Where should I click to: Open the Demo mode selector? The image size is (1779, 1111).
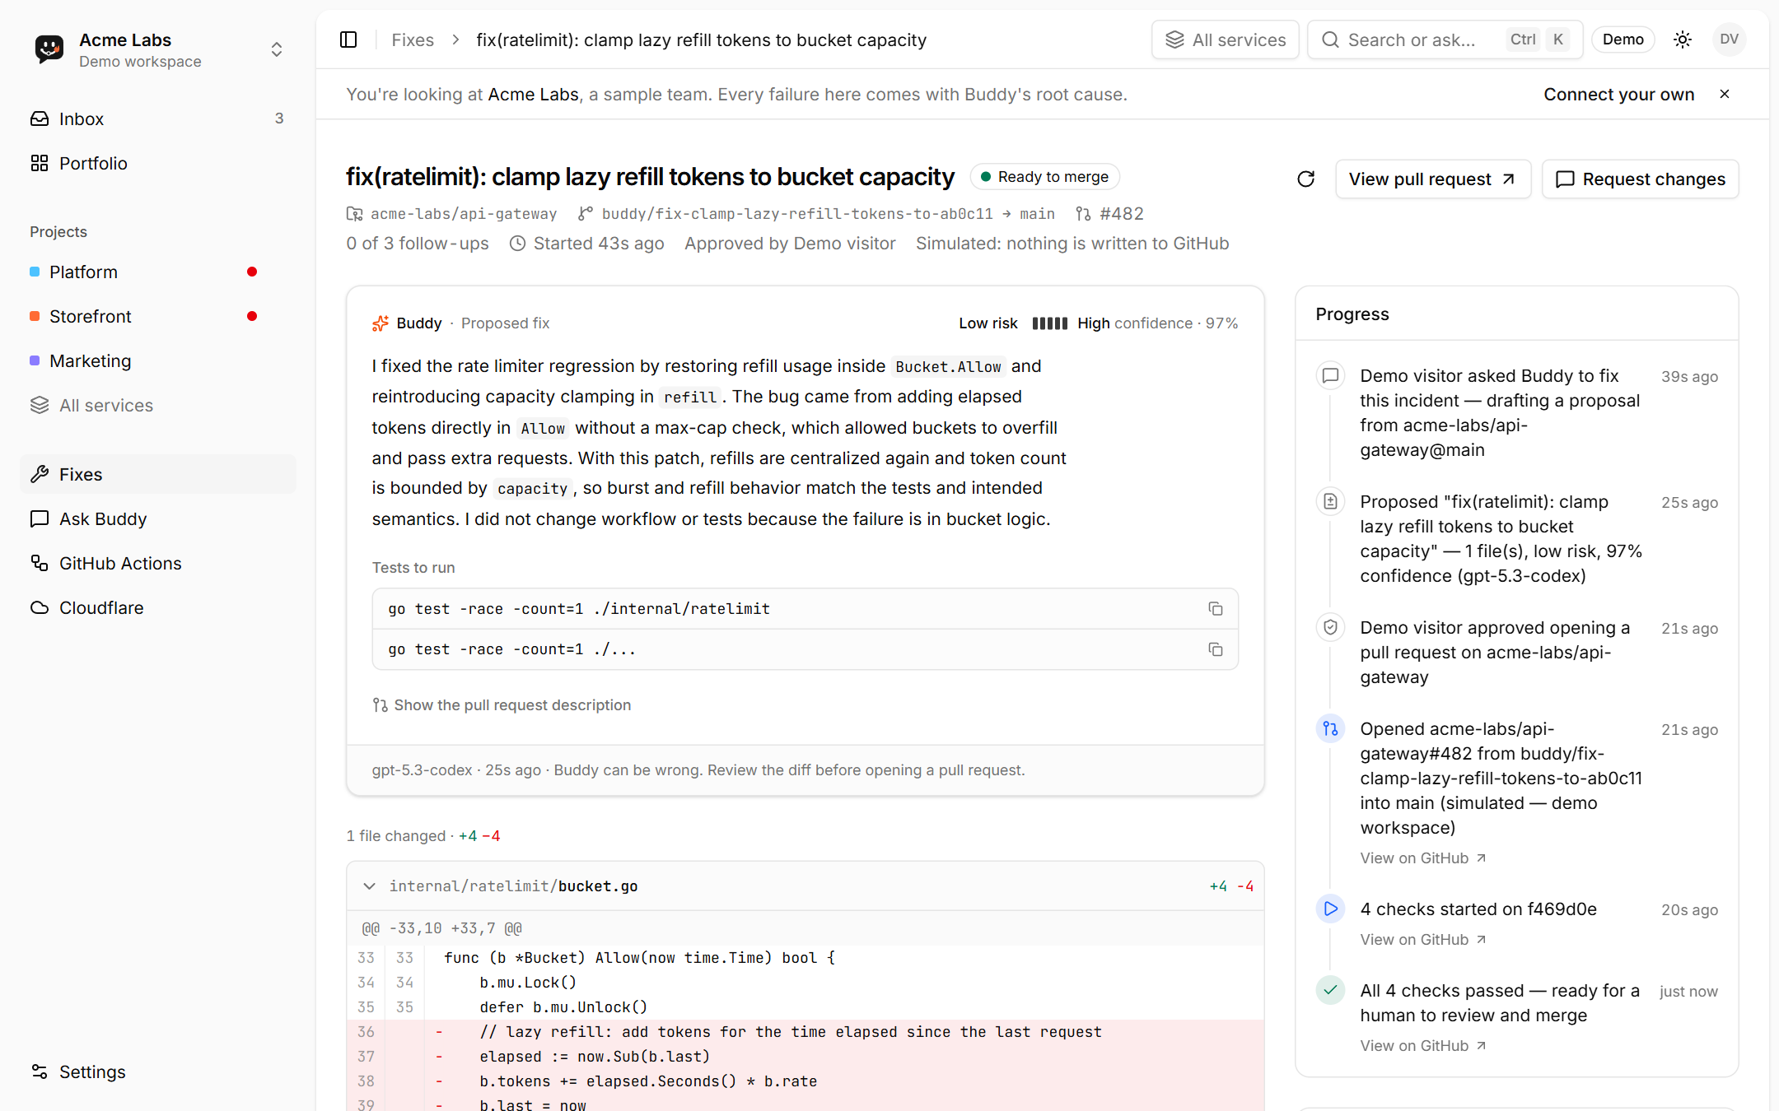coord(1623,40)
